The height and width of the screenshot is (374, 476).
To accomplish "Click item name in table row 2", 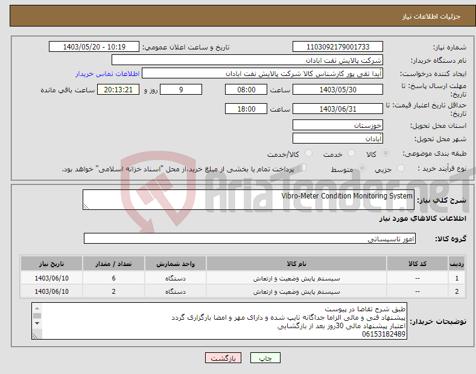I will [x=297, y=291].
